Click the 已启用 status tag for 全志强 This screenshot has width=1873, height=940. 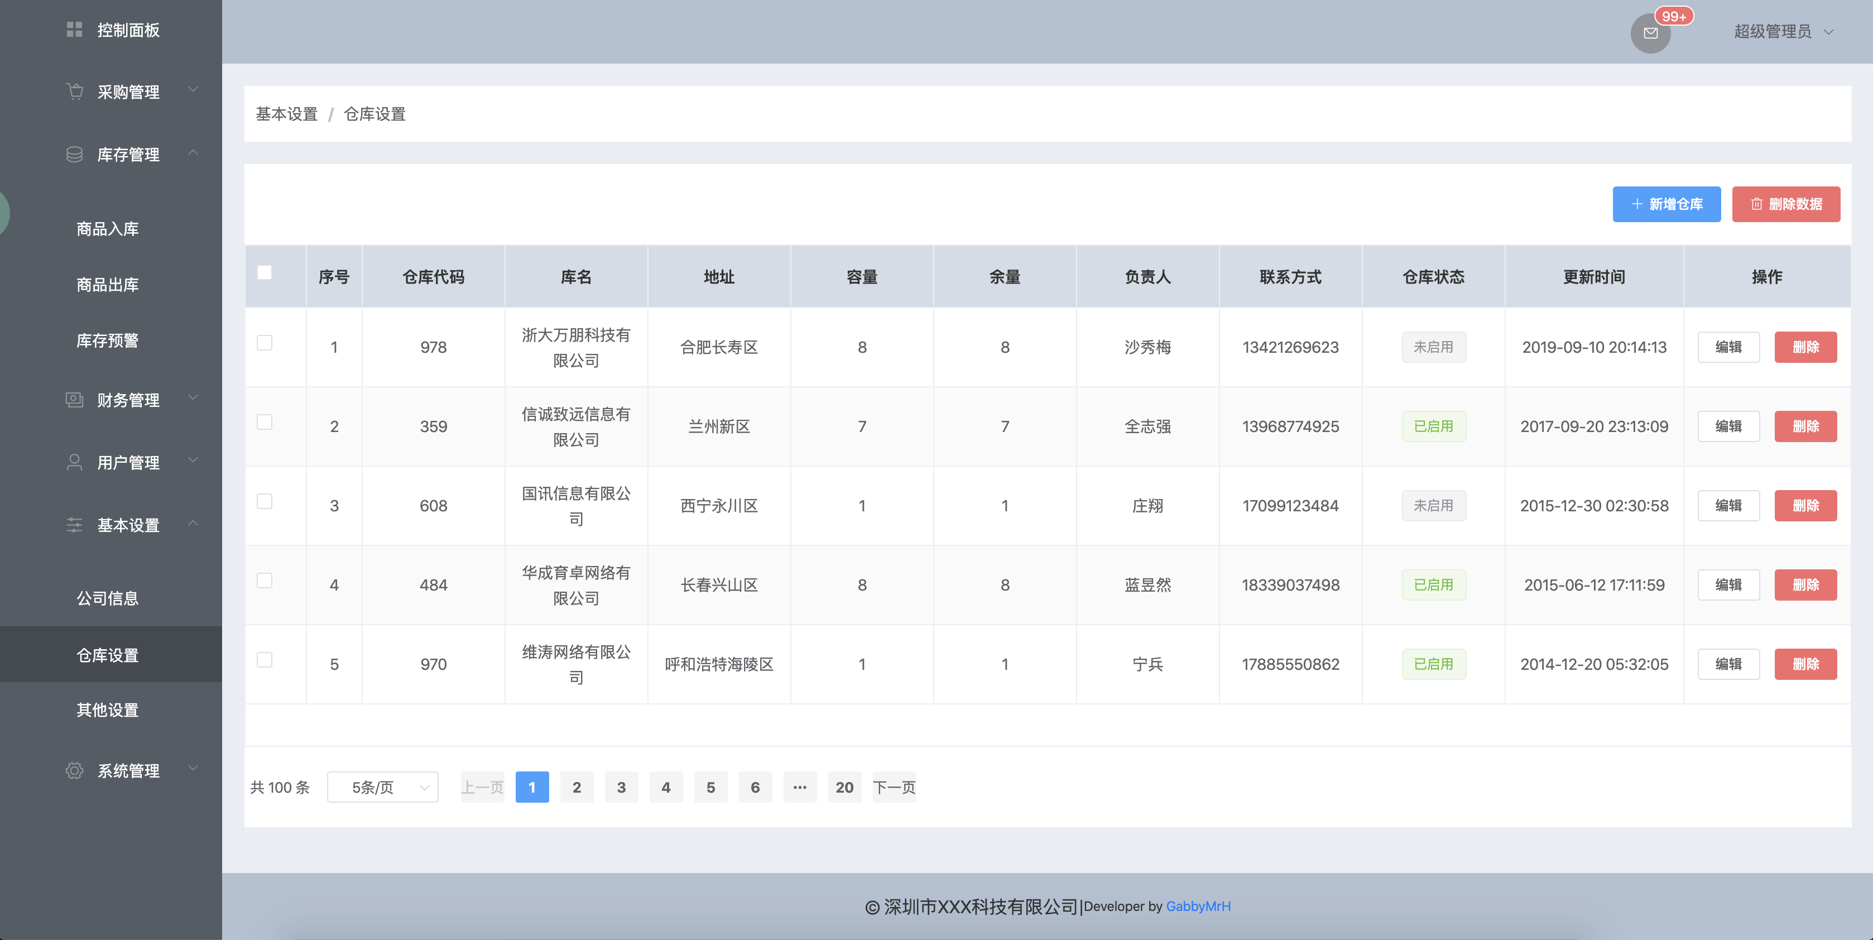[1433, 426]
